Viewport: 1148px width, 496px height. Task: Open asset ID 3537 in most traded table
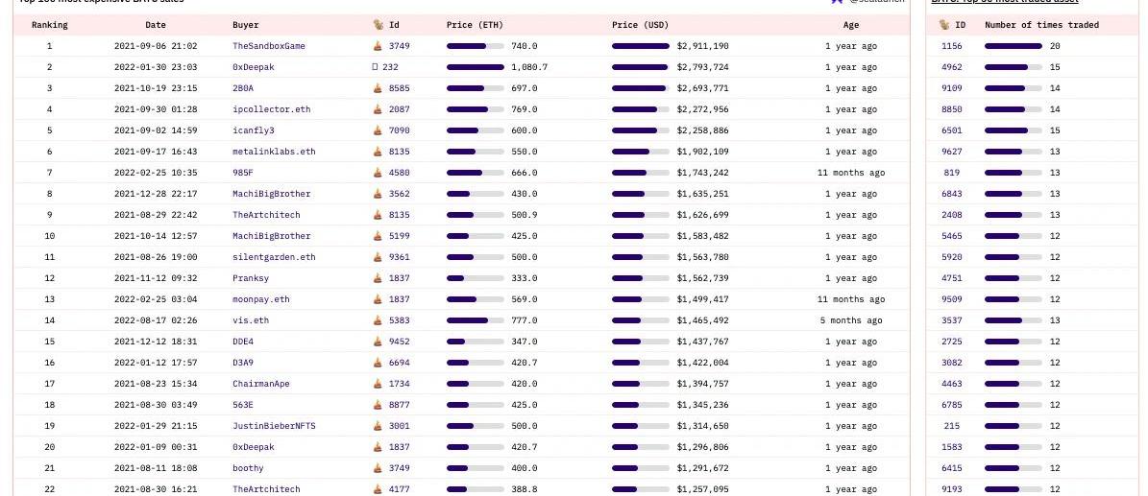click(x=952, y=321)
